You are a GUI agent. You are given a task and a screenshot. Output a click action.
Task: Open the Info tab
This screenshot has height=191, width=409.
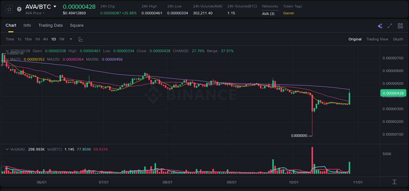point(27,25)
